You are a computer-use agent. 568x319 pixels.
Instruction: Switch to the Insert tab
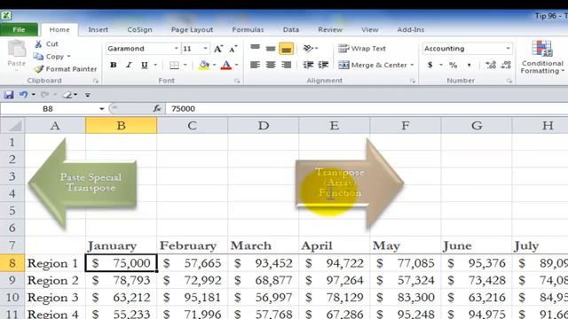pos(99,29)
